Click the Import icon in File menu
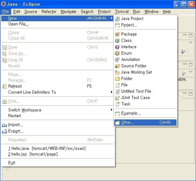Image resolution: width=196 pixels, height=181 pixels. 4,125
